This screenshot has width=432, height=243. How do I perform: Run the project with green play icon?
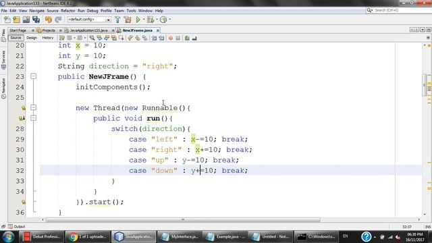coord(138,20)
